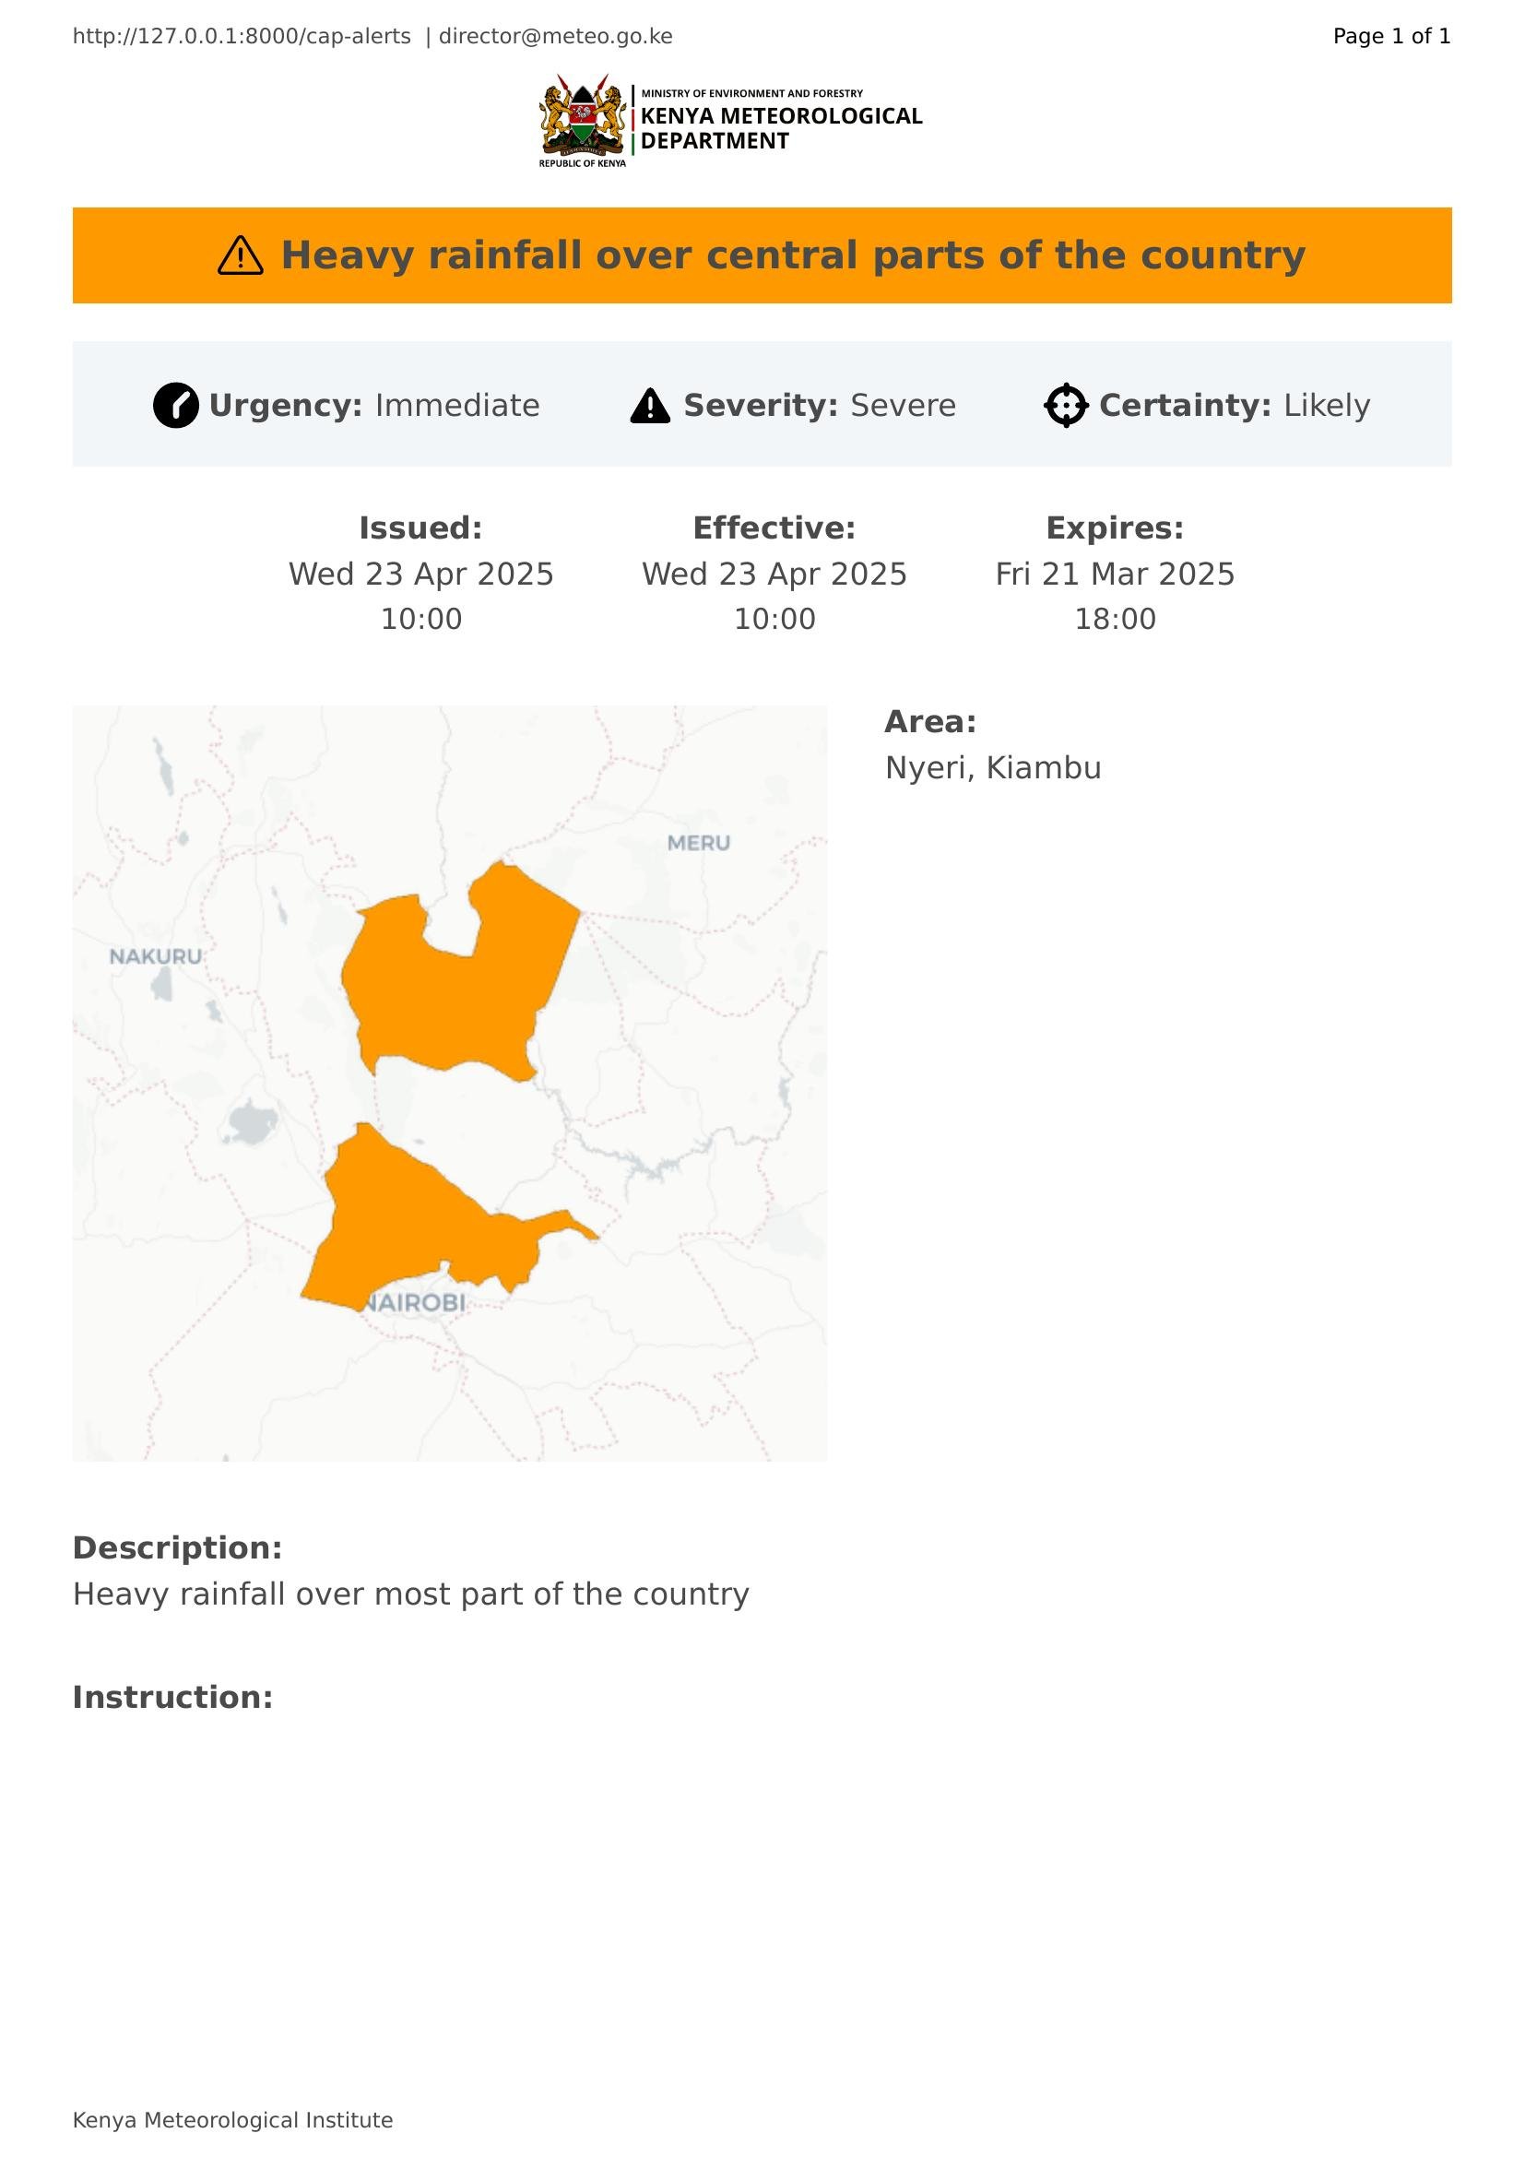The width and height of the screenshot is (1525, 2157).
Task: Click the NAKURU label on the map
Action: [x=155, y=956]
